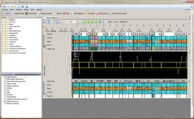Expand the 1 Beállítások folder
The image size is (194, 119).
[x=3, y=20]
